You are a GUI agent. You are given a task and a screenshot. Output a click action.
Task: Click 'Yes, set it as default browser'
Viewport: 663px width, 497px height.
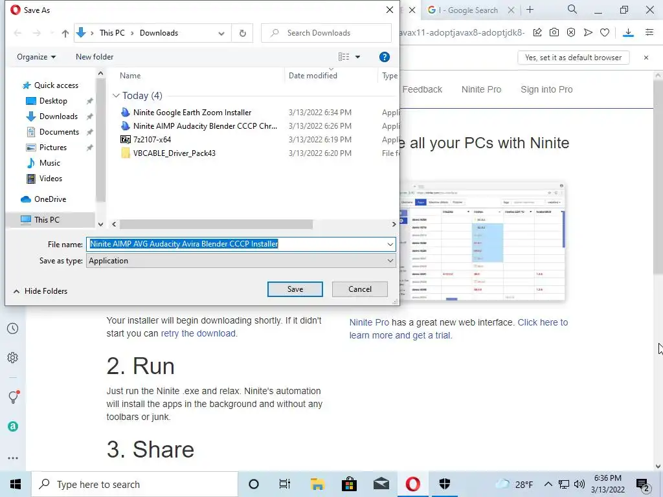click(x=574, y=58)
